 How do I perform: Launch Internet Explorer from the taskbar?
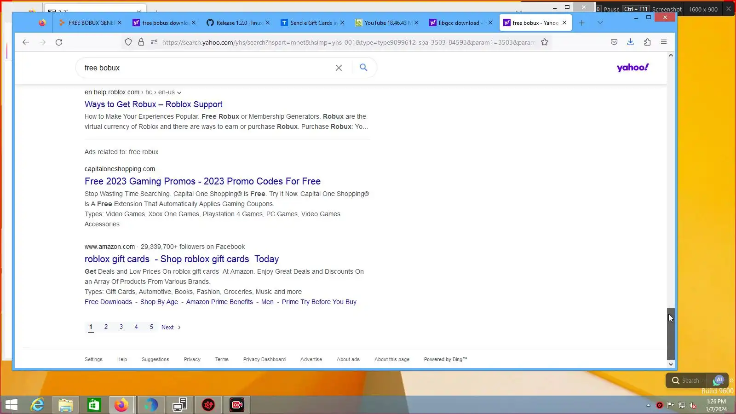37,405
